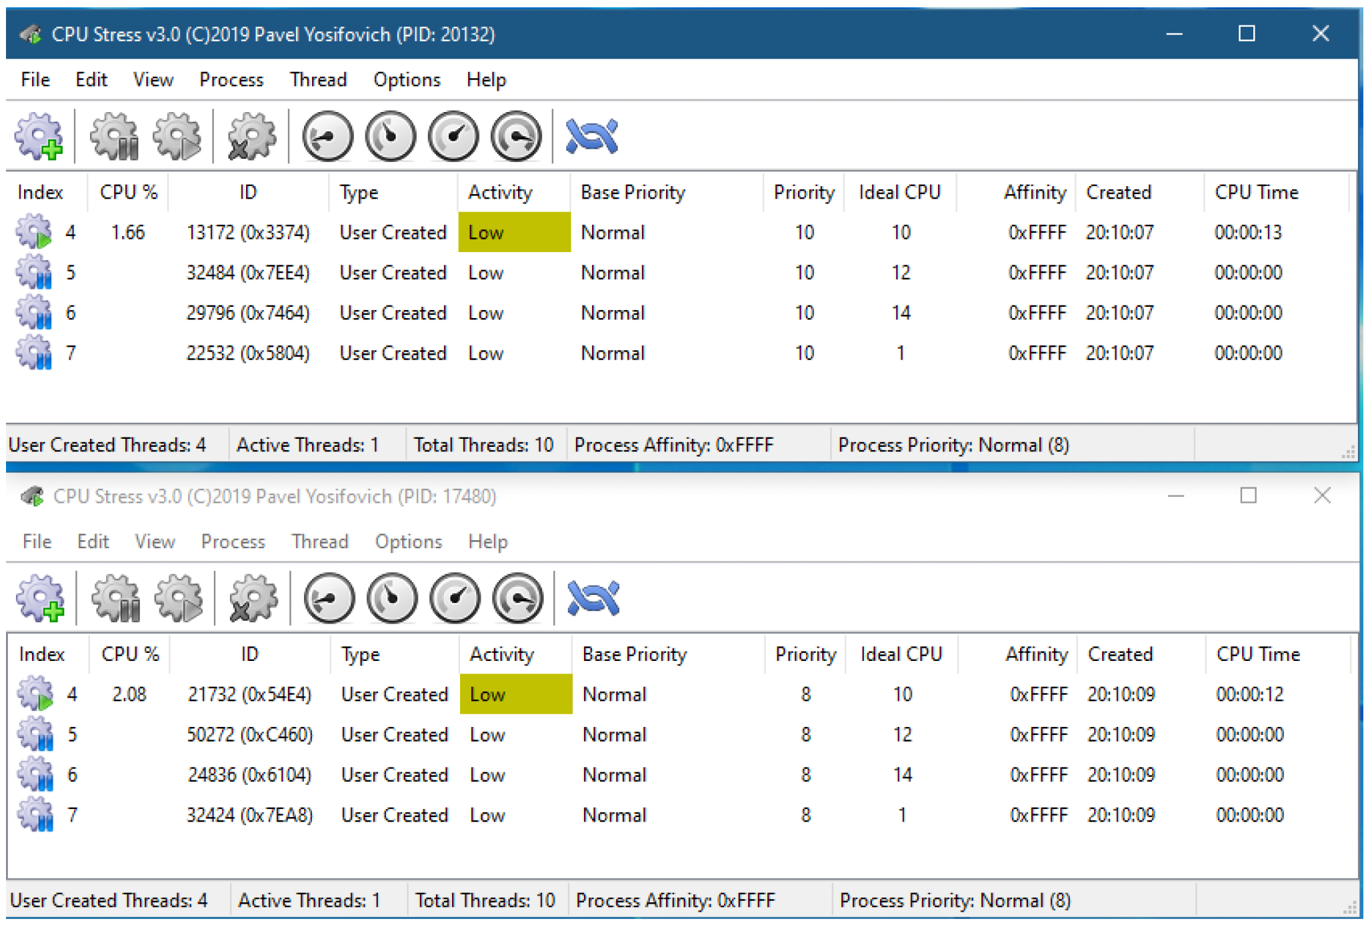Image resolution: width=1372 pixels, height=931 pixels.
Task: Click thread ID 29796 (0x7464)
Action: [x=248, y=313]
